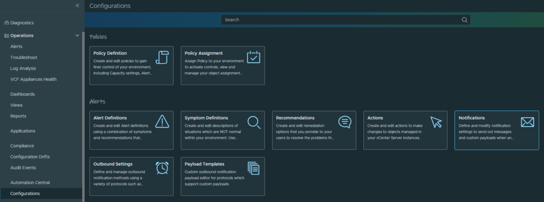Click the Alert Definitions warning triangle icon

(x=162, y=121)
